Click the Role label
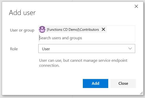This screenshot has height=98, width=145. tap(14, 49)
